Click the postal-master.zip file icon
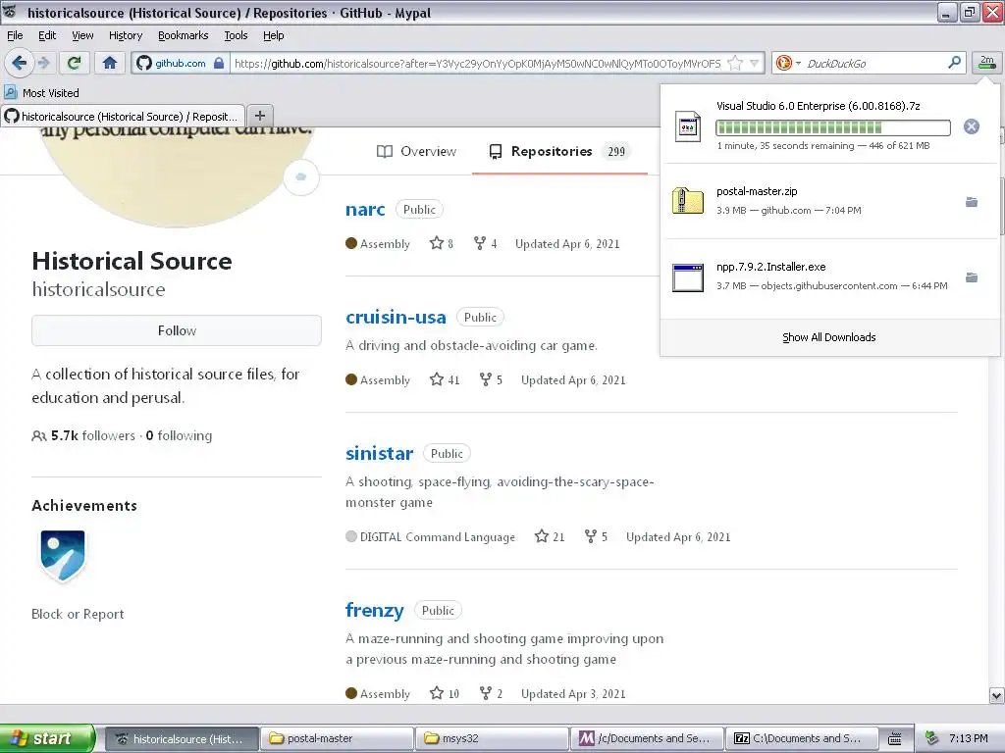 pyautogui.click(x=688, y=201)
